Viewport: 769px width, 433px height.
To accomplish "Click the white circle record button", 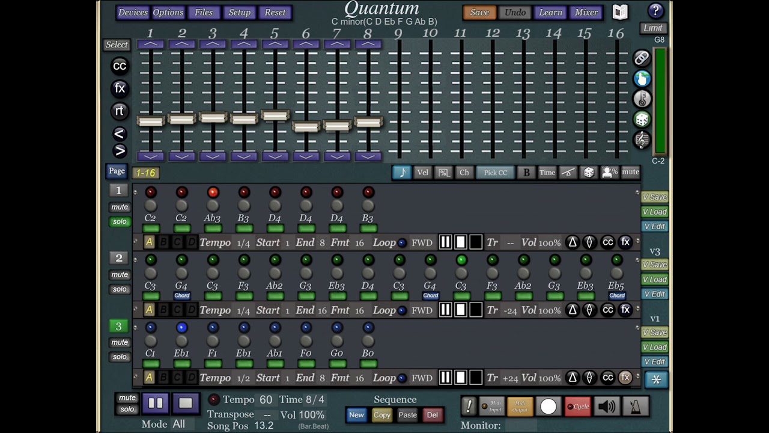I will [x=548, y=407].
